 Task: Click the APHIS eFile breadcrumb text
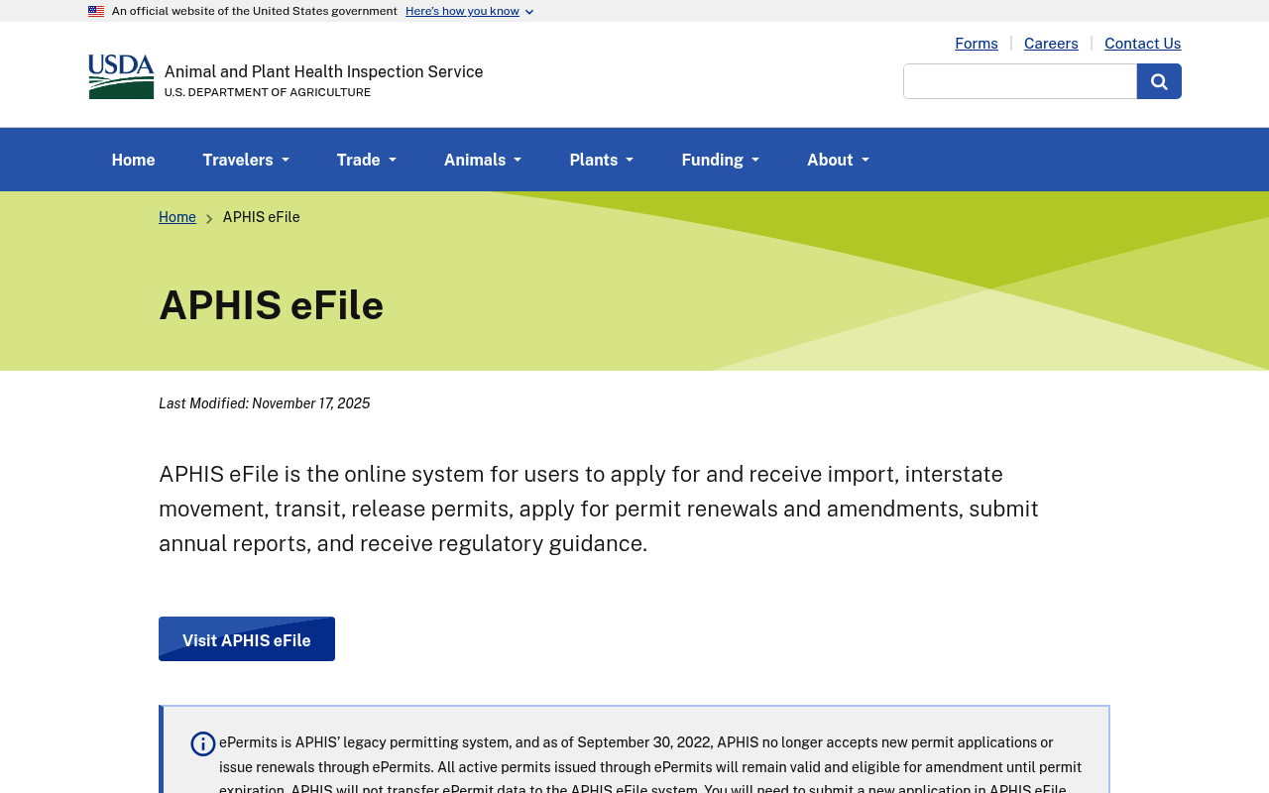tap(262, 217)
